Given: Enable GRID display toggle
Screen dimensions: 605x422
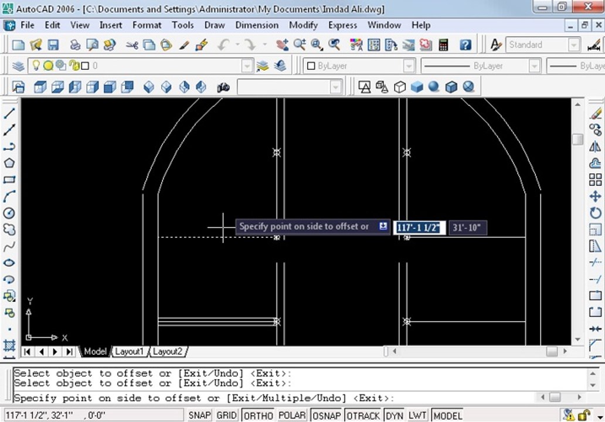Looking at the screenshot, I should (x=226, y=416).
